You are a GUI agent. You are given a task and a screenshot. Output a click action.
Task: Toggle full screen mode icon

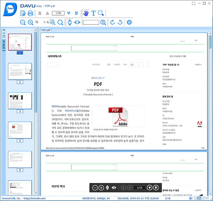193,3
